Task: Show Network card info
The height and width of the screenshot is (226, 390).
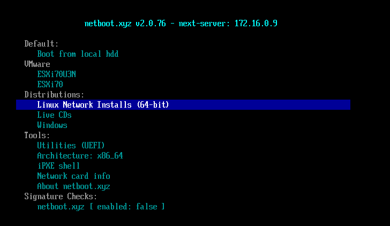Action: (x=73, y=176)
